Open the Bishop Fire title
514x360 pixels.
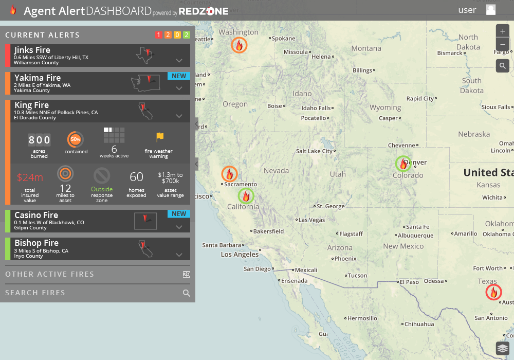click(36, 243)
